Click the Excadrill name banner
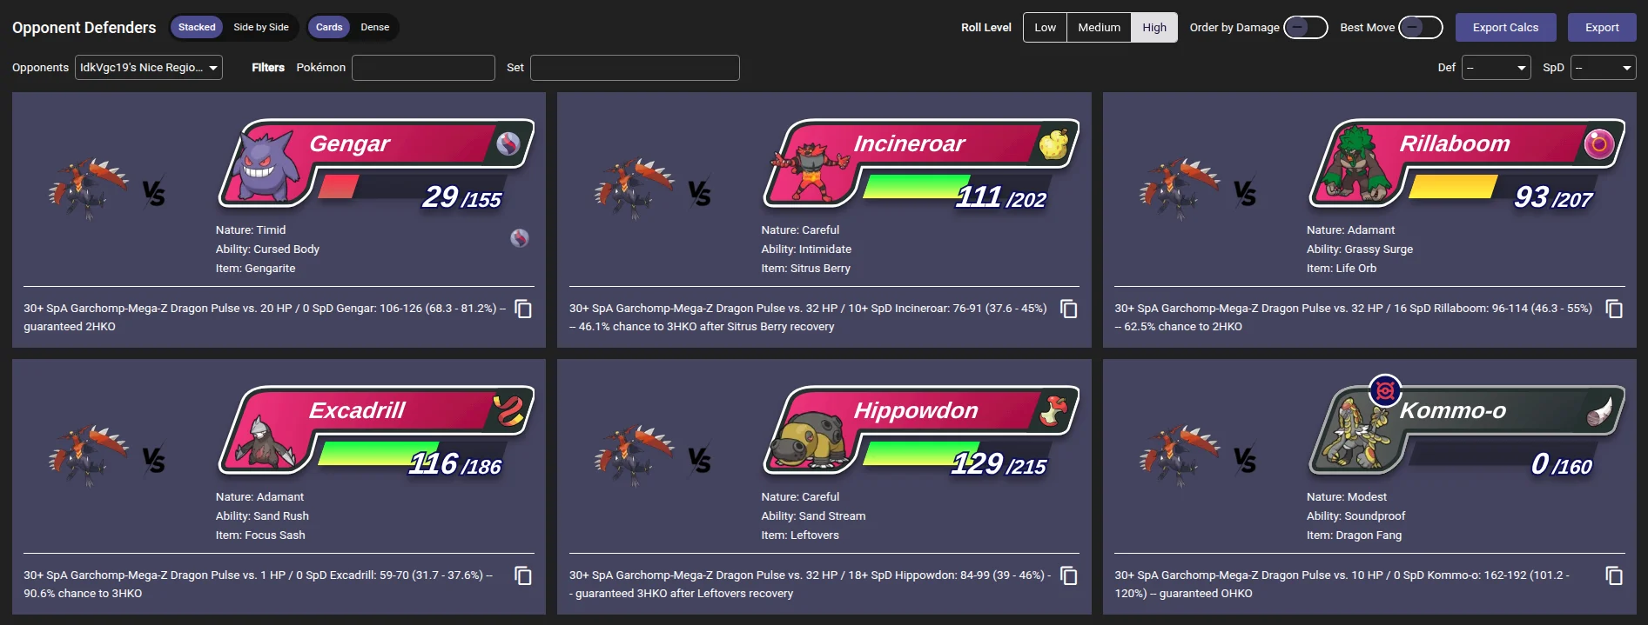 [x=357, y=410]
